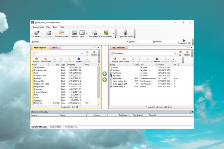
Task: Open the C:\ path dropdown in left pane
Action: (82, 53)
